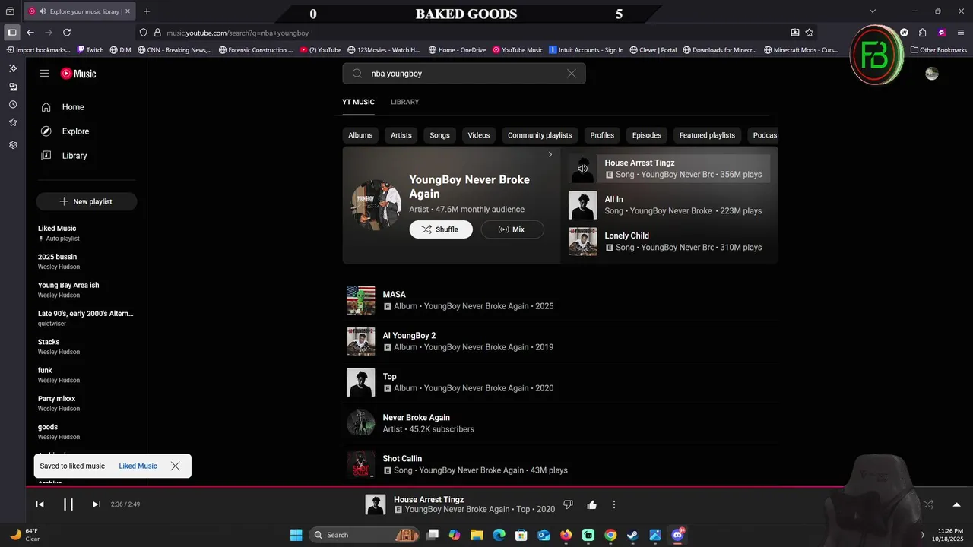The image size is (973, 547).
Task: Expand the now playing page arrow
Action: [956, 504]
